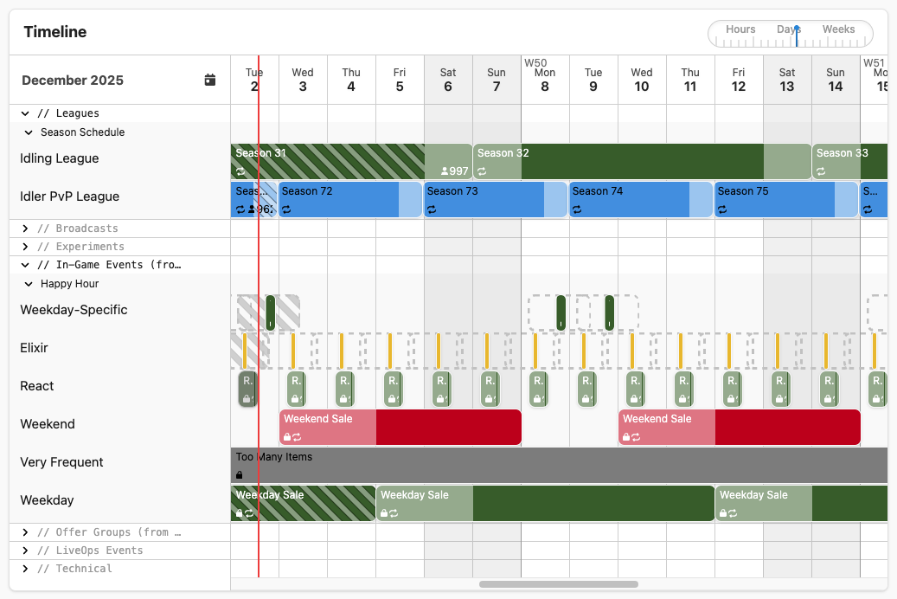Image resolution: width=897 pixels, height=599 pixels.
Task: Click the repeat icon on Season 72
Action: tap(286, 209)
